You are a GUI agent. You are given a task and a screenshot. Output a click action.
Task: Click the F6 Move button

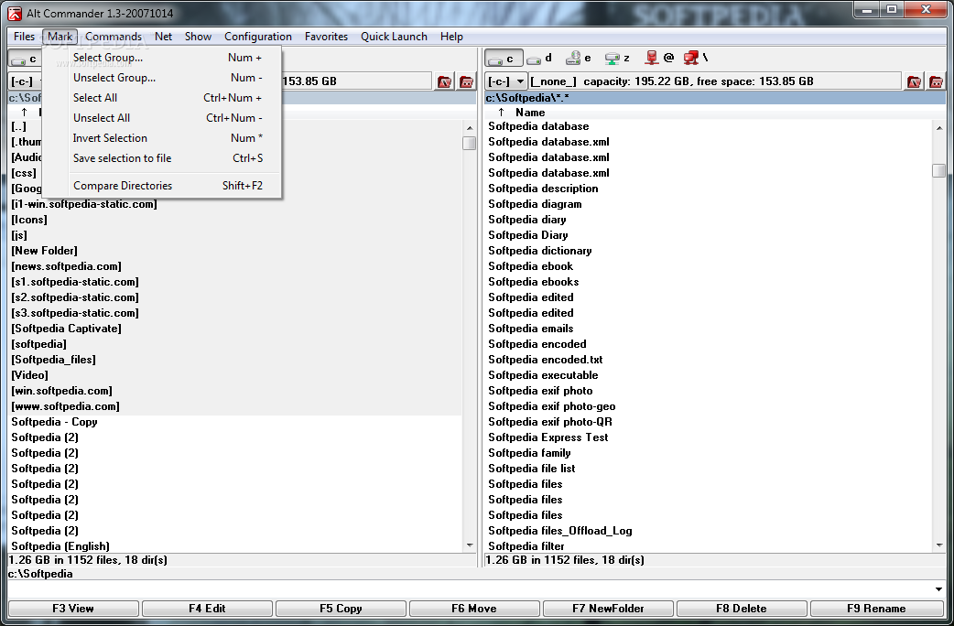tap(474, 609)
